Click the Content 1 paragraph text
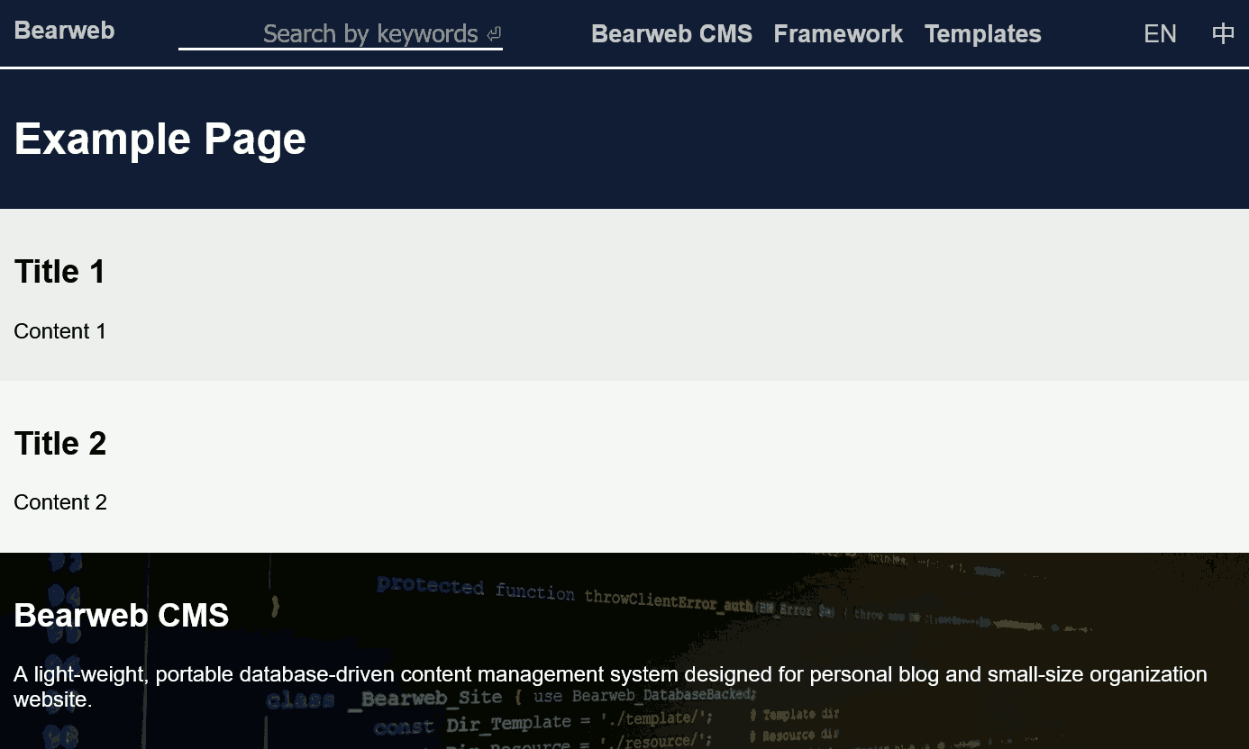The width and height of the screenshot is (1249, 749). click(x=60, y=331)
